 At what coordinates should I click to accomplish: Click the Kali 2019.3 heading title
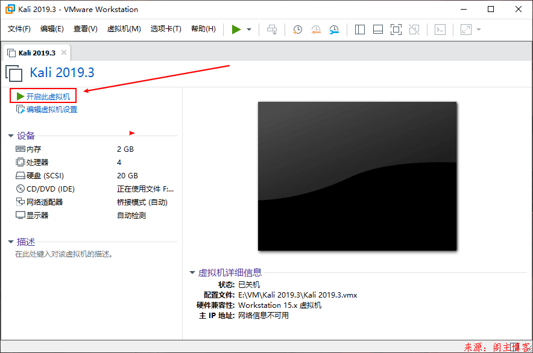coord(62,72)
